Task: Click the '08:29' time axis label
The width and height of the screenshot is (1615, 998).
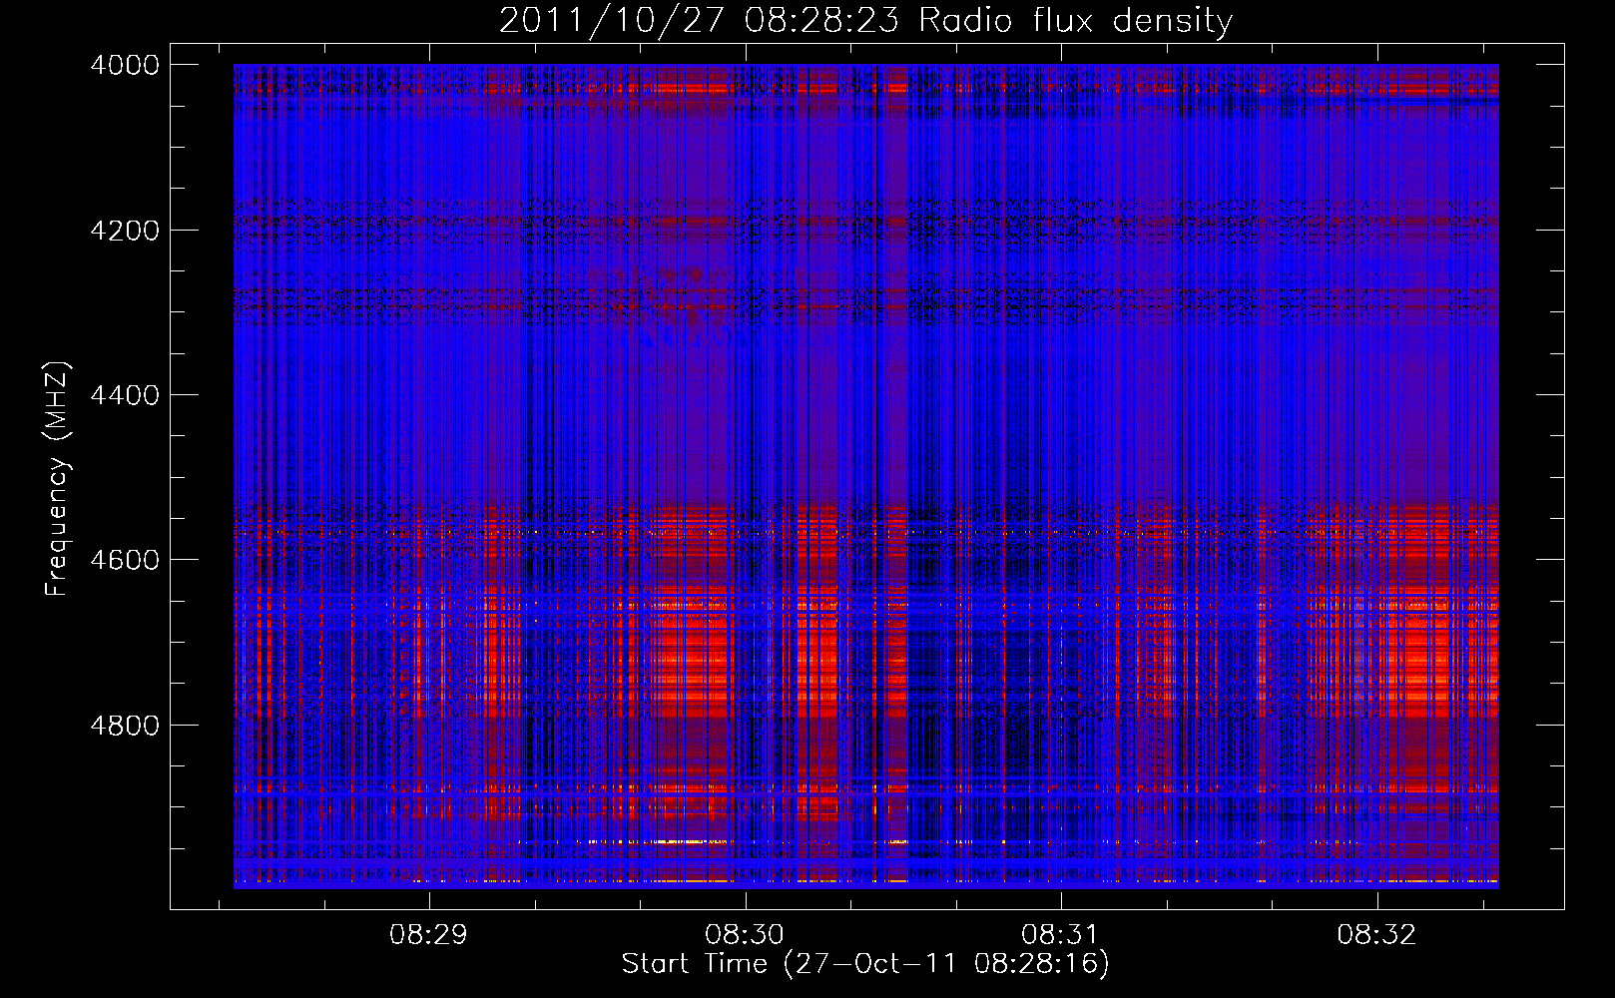Action: click(428, 935)
